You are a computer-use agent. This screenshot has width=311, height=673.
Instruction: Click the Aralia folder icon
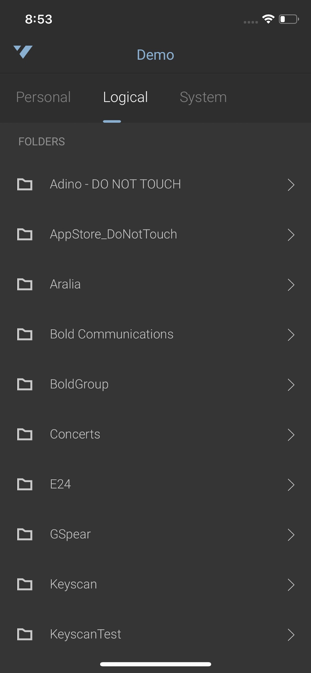pyautogui.click(x=25, y=284)
